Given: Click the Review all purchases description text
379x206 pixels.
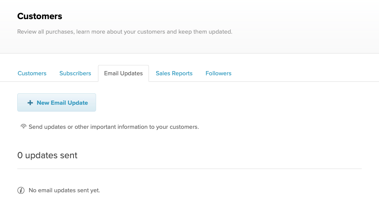Looking at the screenshot, I should pyautogui.click(x=125, y=32).
